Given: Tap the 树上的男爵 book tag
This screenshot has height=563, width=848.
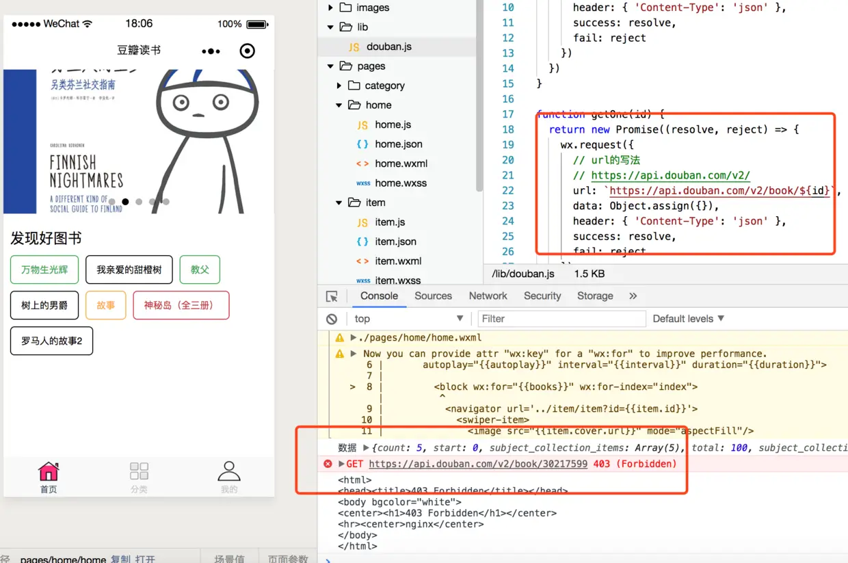Looking at the screenshot, I should pyautogui.click(x=44, y=305).
